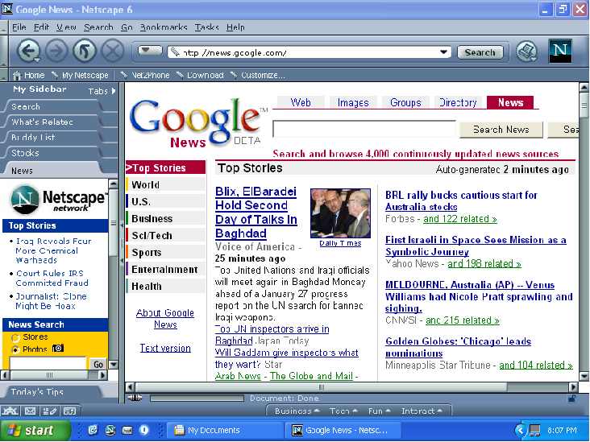Viewport: 590px width, 442px height.
Task: Click the Stop loading button
Action: tap(113, 51)
